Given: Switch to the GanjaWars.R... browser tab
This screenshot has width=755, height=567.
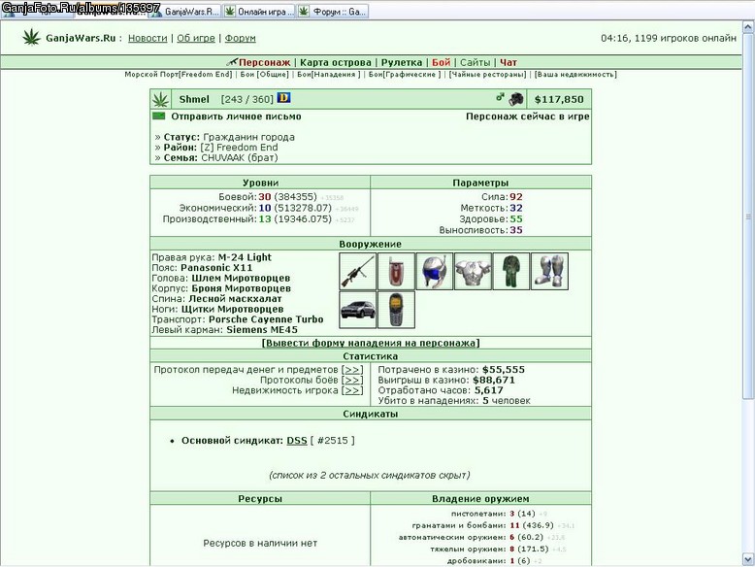Looking at the screenshot, I should click(x=185, y=12).
